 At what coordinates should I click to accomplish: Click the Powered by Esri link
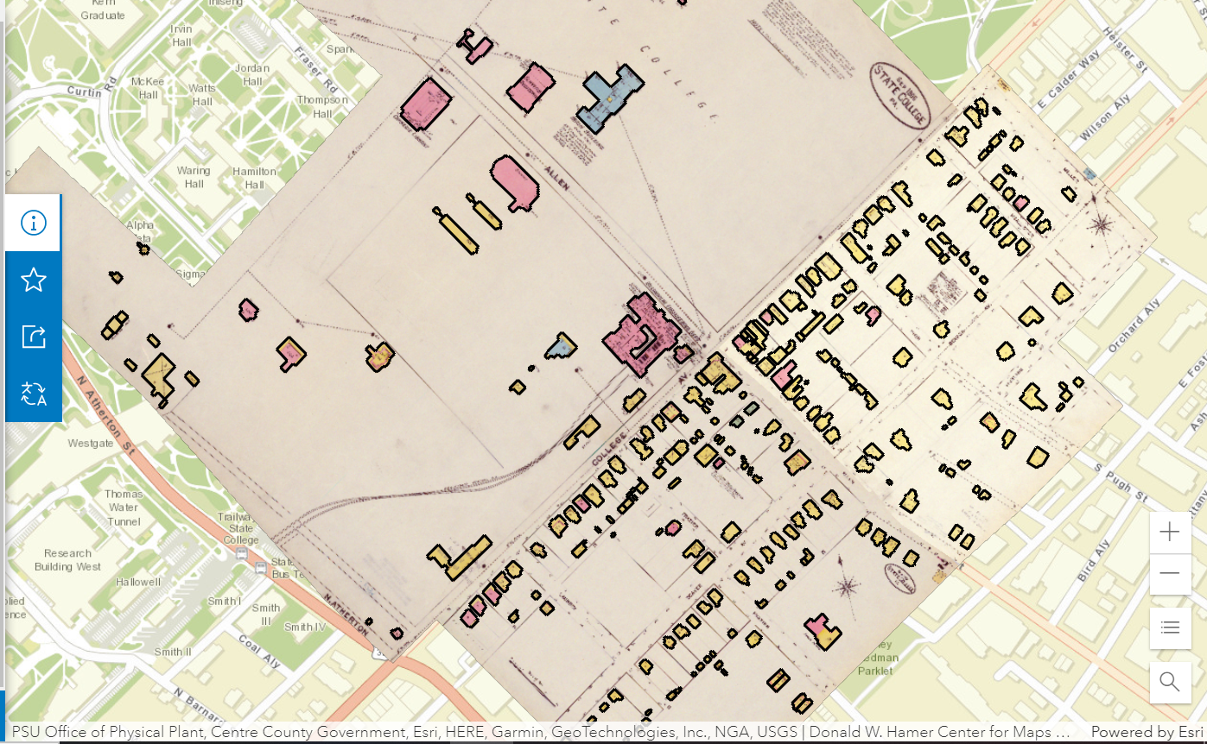click(x=1147, y=732)
